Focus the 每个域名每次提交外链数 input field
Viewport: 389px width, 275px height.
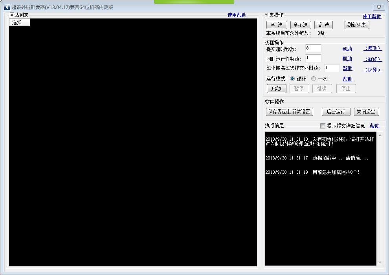pyautogui.click(x=332, y=68)
